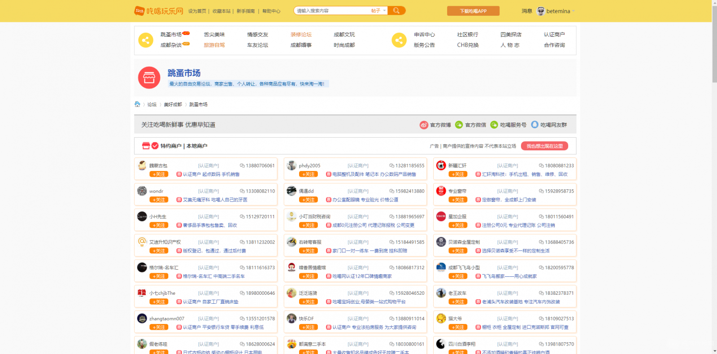Viewport: 717px width, 354px height.
Task: Click the wondr QR-code avatar
Action: click(142, 191)
